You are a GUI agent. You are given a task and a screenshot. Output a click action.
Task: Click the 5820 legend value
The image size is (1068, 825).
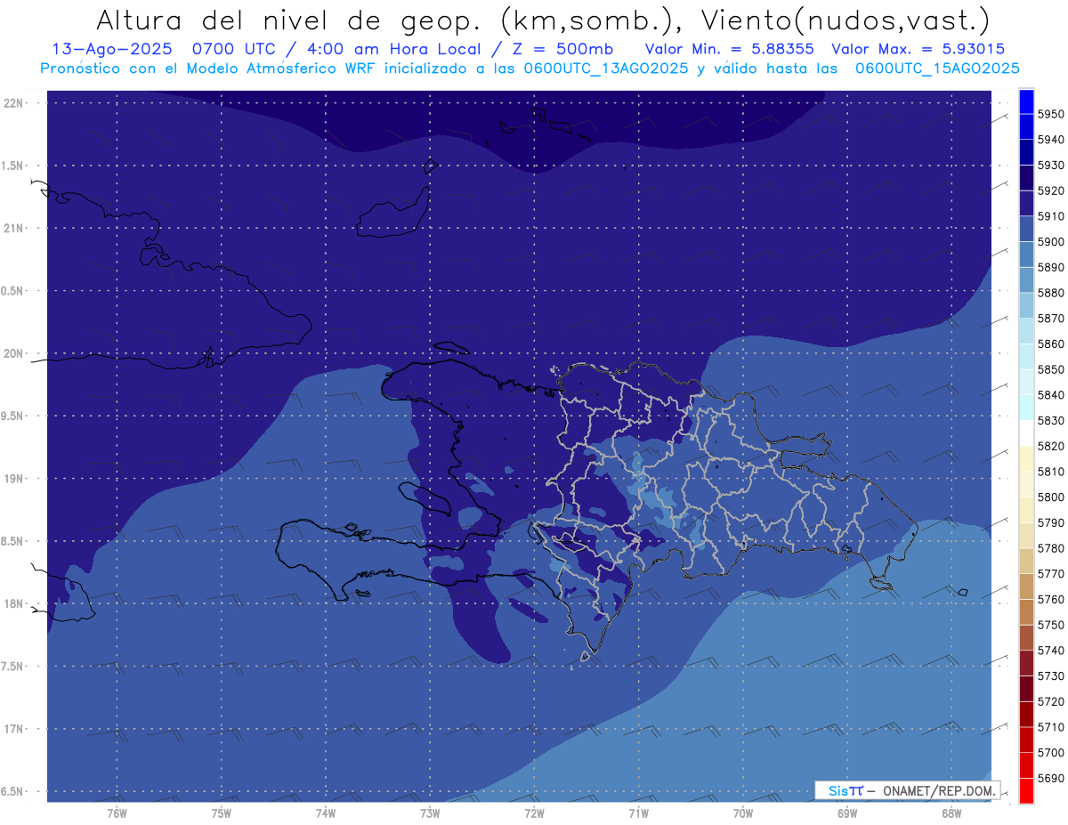[x=1051, y=446]
